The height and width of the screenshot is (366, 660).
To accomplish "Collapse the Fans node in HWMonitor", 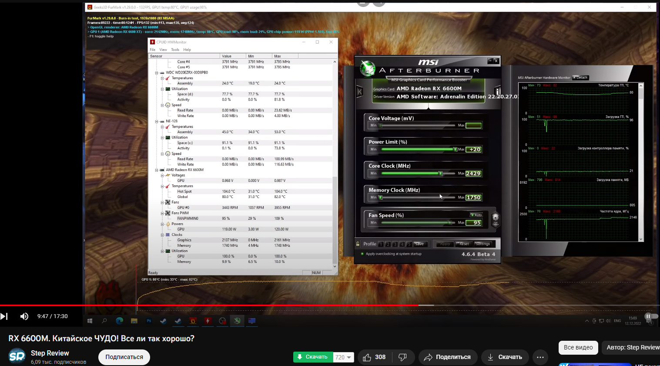I will click(162, 202).
